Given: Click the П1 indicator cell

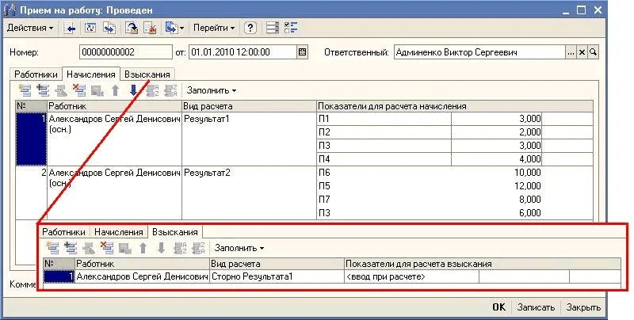Looking at the screenshot, I should [384, 119].
